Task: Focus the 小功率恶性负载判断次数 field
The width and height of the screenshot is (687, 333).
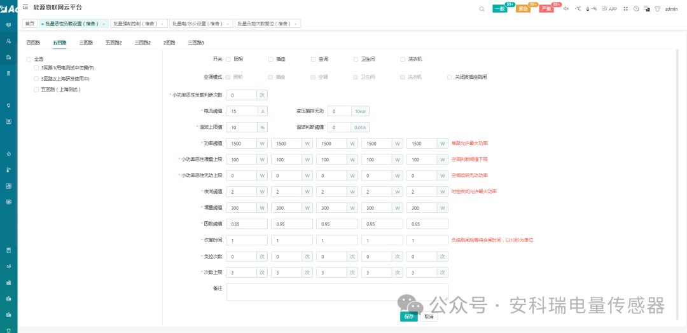Action: point(242,95)
